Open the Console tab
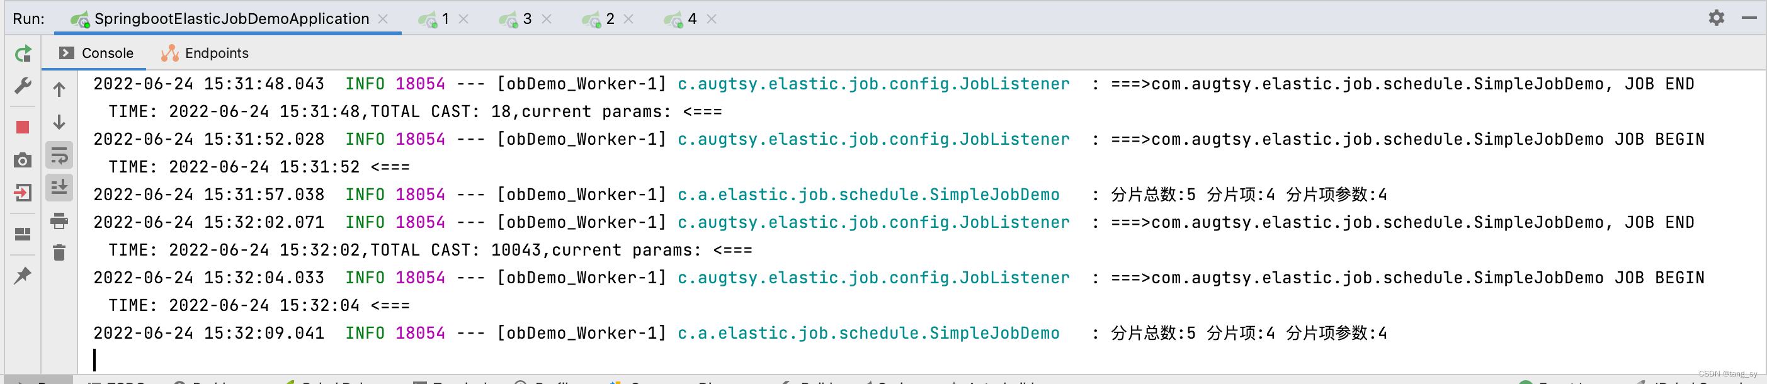 click(x=108, y=53)
